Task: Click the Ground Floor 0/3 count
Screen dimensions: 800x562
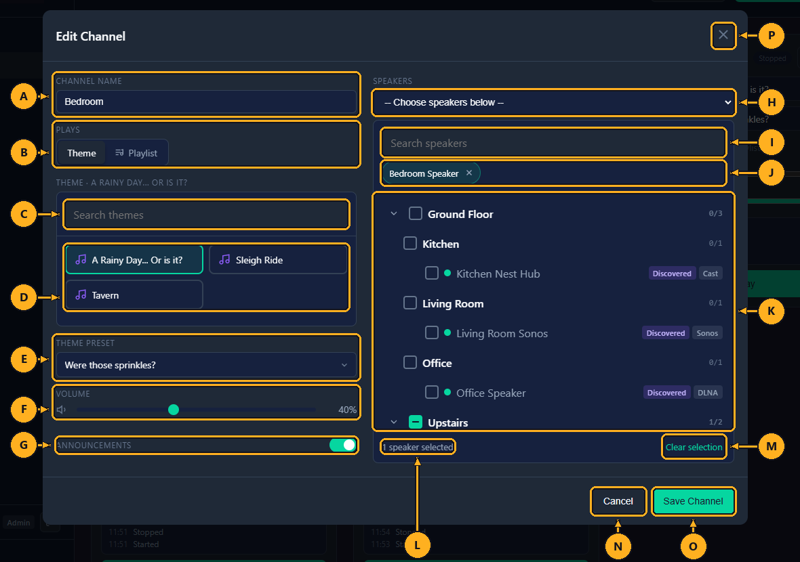Action: coord(715,213)
